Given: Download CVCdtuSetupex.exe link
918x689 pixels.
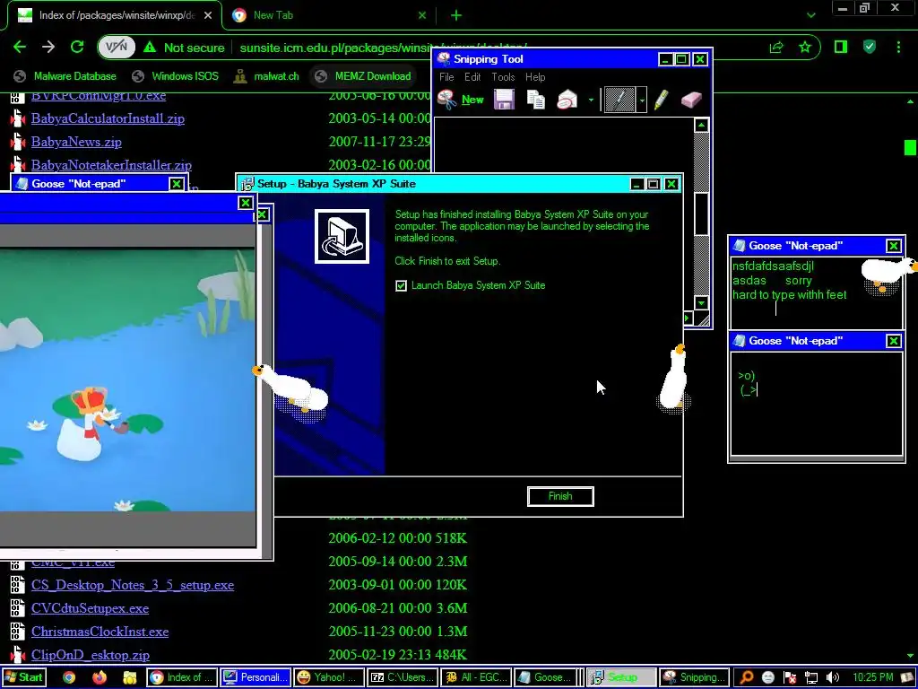Looking at the screenshot, I should [91, 608].
